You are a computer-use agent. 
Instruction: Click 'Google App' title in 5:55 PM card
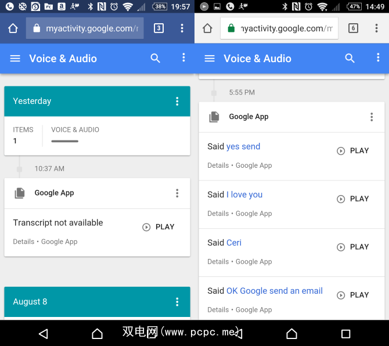(x=248, y=117)
